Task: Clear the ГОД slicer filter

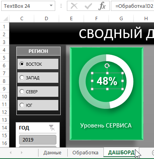Action: pyautogui.click(x=52, y=128)
